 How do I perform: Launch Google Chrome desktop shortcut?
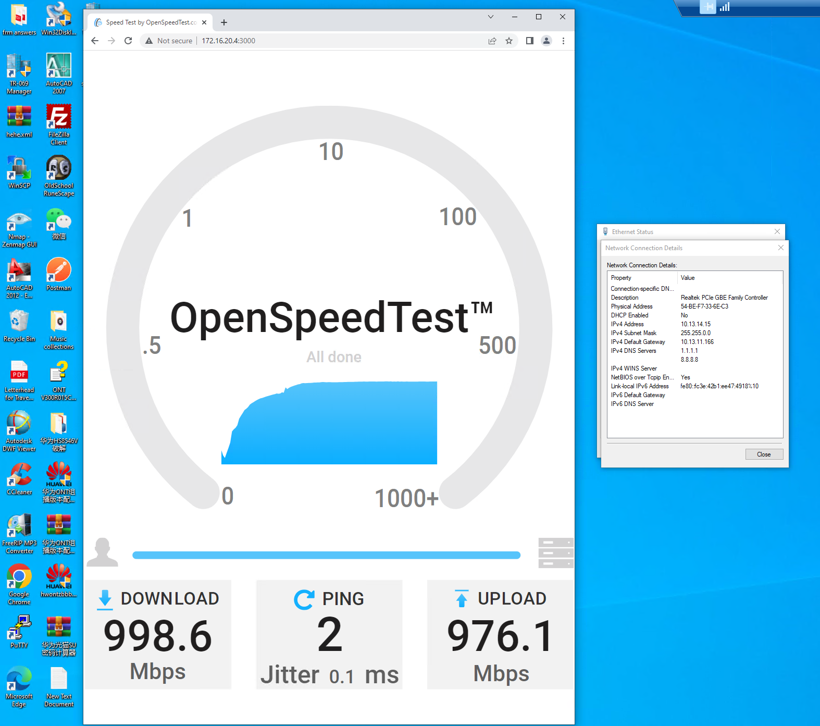19,585
